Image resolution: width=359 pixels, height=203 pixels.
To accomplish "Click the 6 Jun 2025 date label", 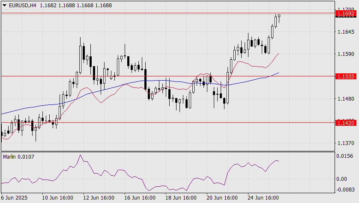I will [14, 198].
